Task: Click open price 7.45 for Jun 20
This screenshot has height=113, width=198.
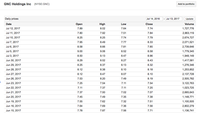Action: pos(80,97)
